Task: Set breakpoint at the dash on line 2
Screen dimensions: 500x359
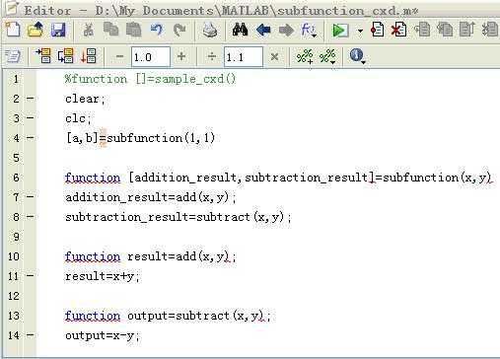Action: [31, 98]
